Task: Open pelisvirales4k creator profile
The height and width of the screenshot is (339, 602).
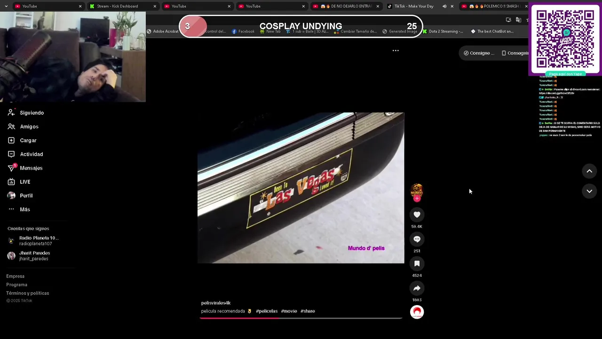Action: [216, 303]
